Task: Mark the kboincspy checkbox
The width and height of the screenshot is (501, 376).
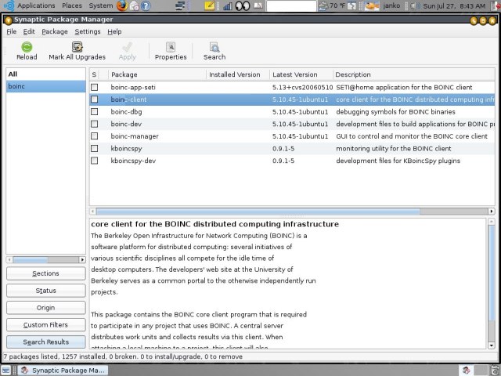Action: click(94, 148)
